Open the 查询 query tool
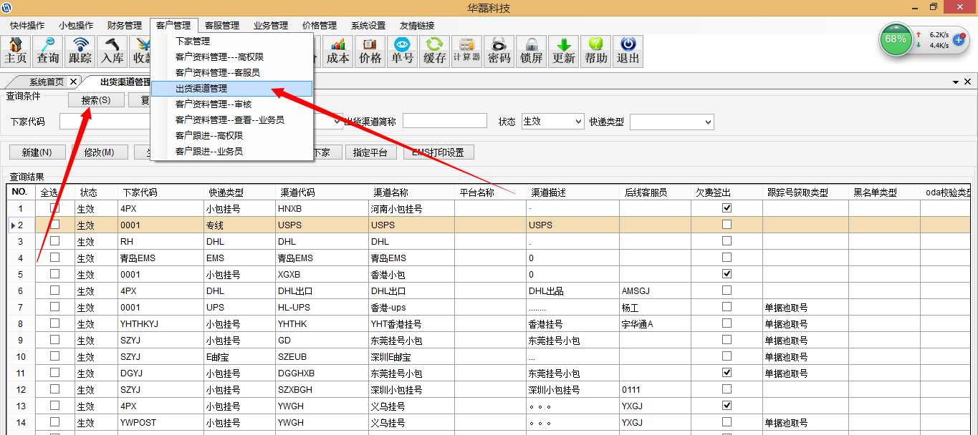Image resolution: width=978 pixels, height=435 pixels. tap(48, 51)
